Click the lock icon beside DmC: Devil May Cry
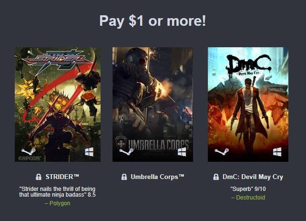 [x=216, y=177]
